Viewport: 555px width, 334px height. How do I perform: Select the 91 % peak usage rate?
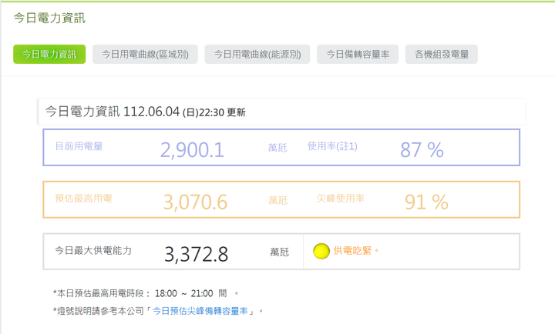[x=426, y=202]
